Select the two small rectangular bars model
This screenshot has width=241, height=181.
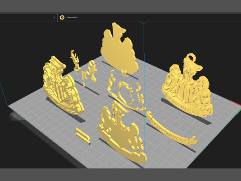(83, 136)
